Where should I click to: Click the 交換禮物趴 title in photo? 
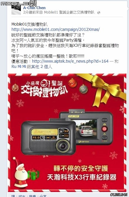44,91
